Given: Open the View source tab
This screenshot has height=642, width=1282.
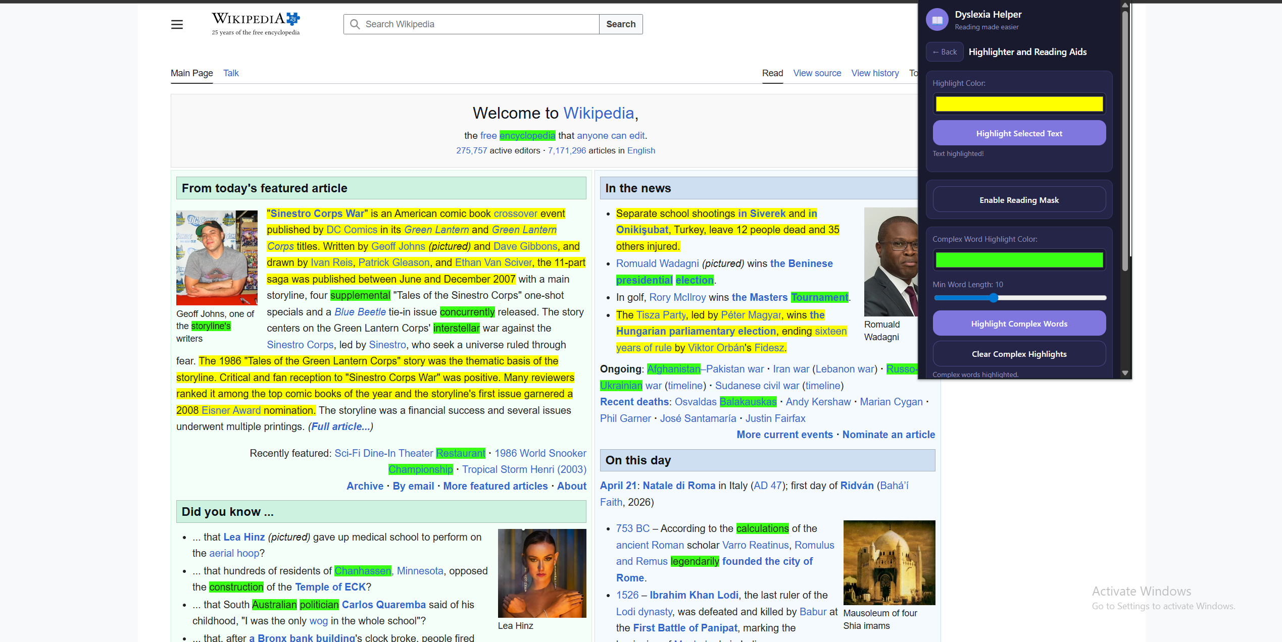Looking at the screenshot, I should 817,73.
